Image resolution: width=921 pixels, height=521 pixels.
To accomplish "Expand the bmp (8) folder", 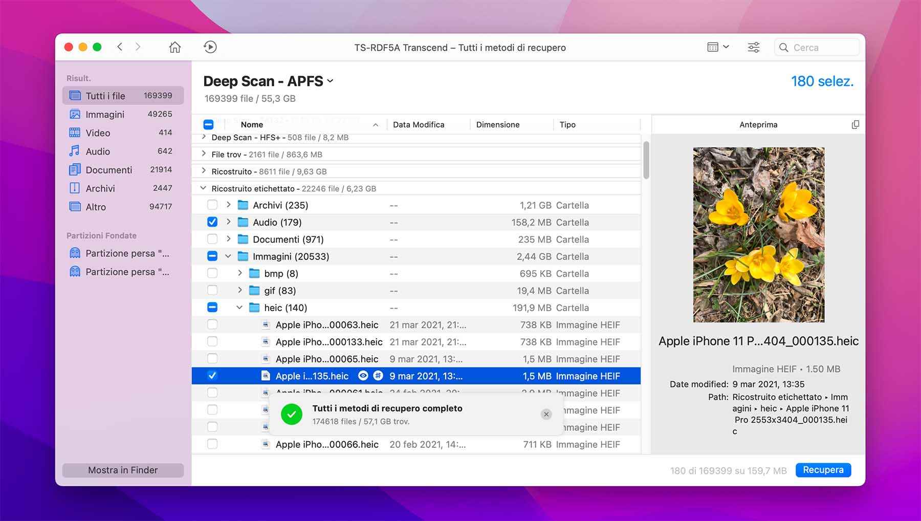I will (x=239, y=273).
